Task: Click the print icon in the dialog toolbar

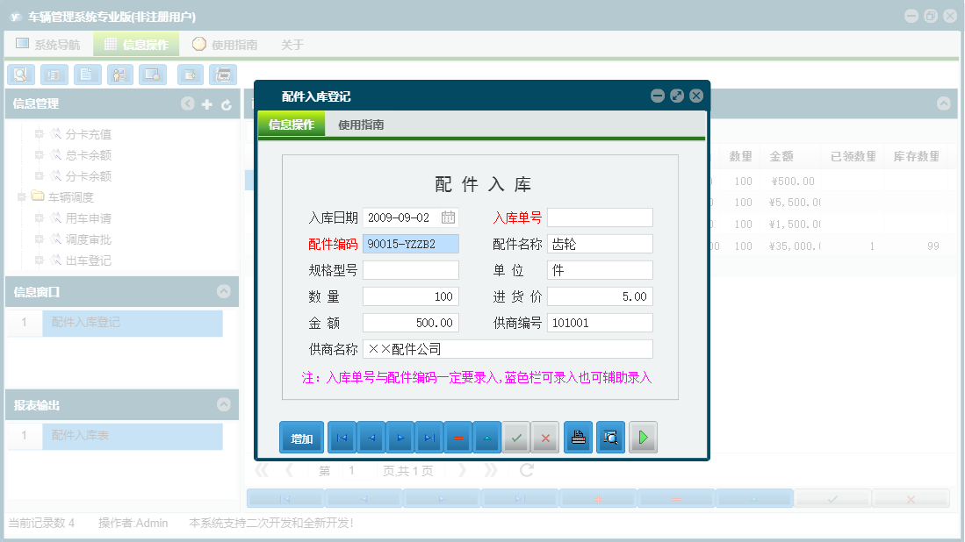Action: click(x=577, y=437)
